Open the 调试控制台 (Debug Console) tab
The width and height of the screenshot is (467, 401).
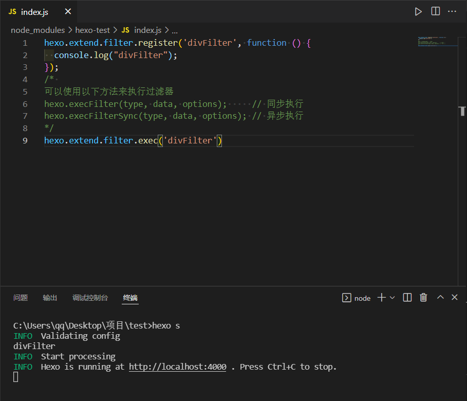click(90, 298)
